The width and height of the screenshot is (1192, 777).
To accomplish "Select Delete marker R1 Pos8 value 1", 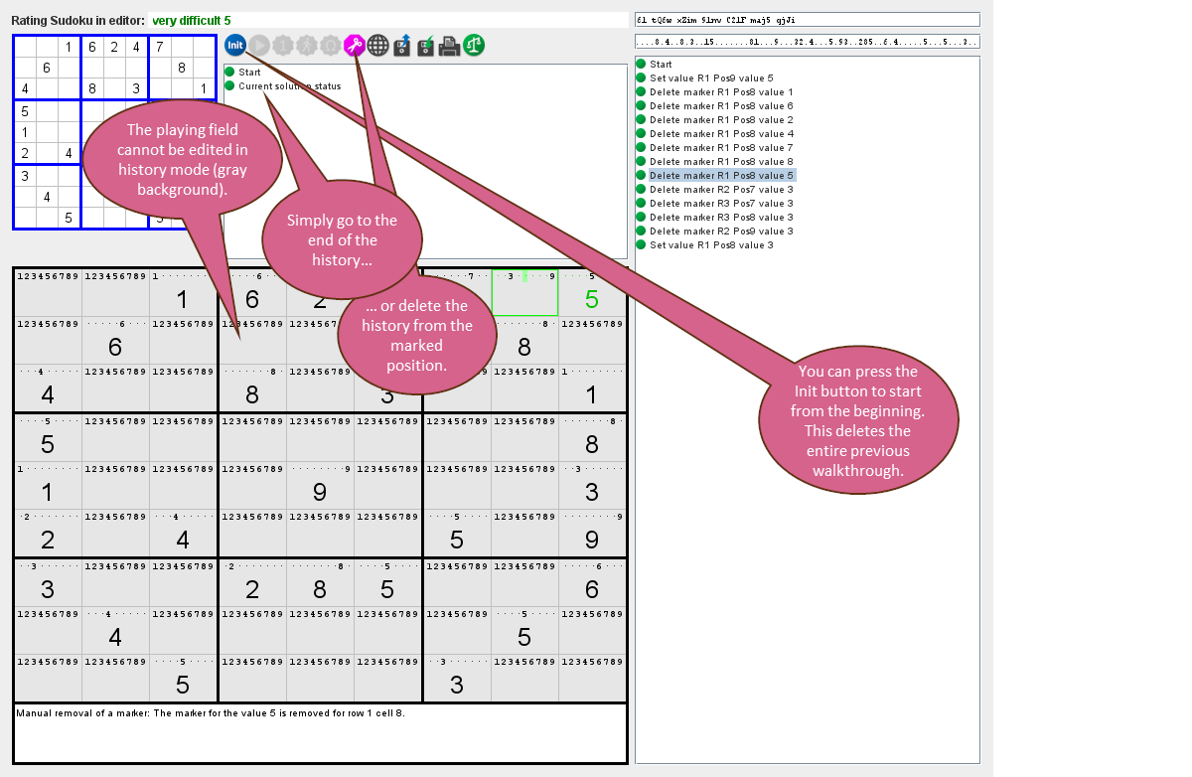I will tap(721, 92).
